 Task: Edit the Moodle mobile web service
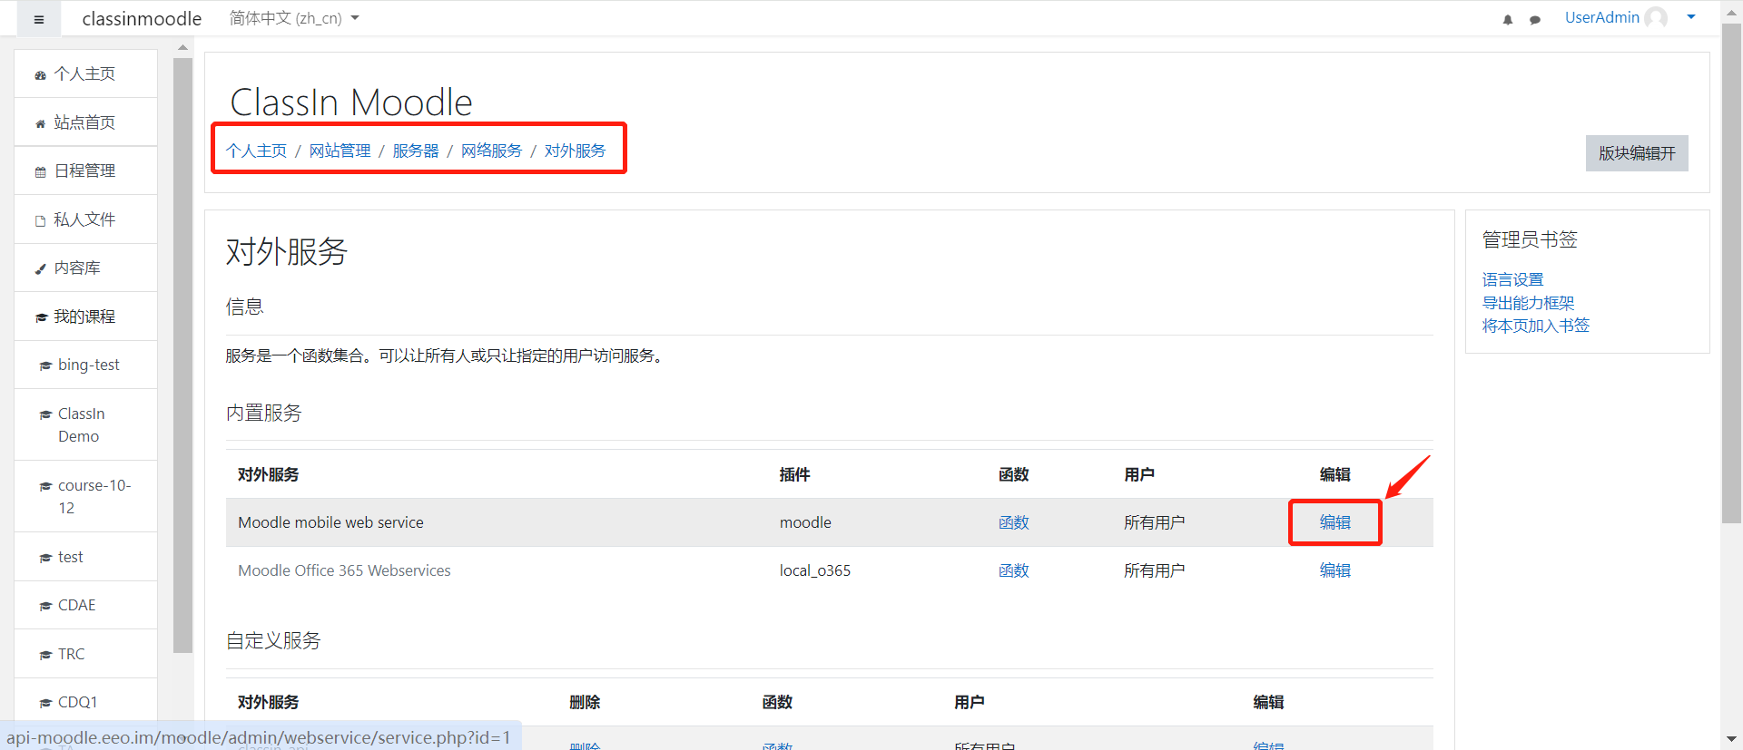coord(1334,522)
